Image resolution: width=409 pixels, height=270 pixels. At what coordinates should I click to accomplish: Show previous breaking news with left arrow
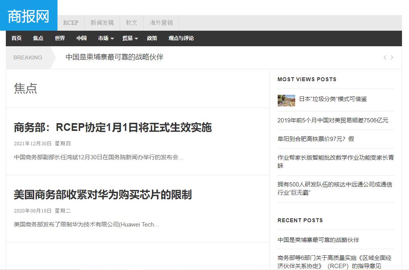click(x=385, y=57)
